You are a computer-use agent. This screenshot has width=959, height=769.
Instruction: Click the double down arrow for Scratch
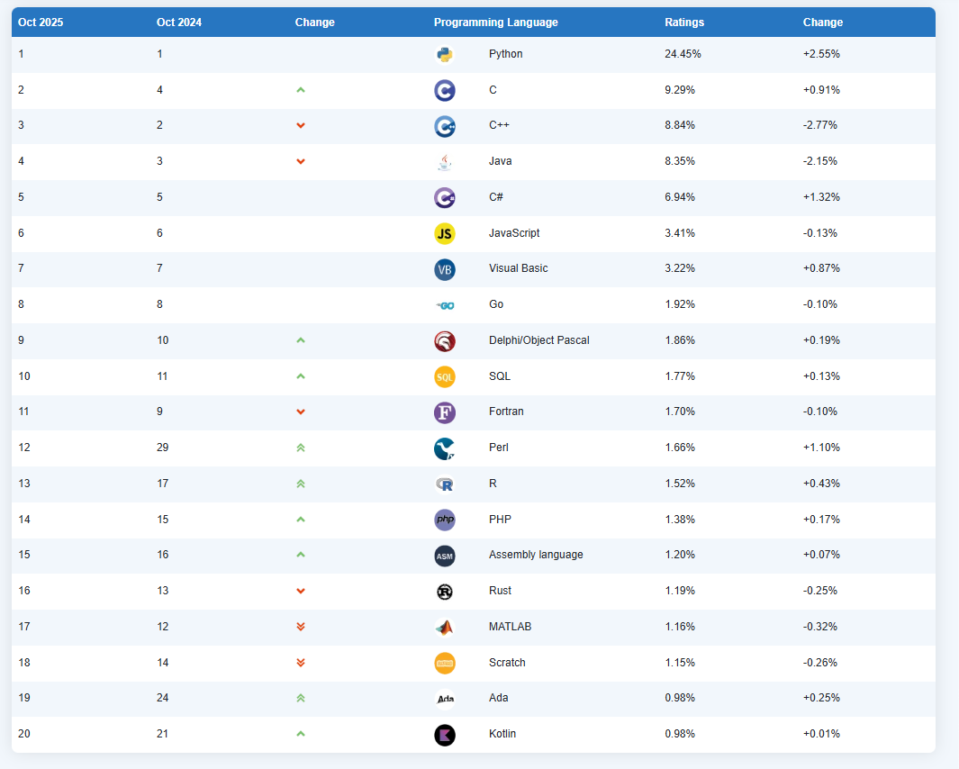pyautogui.click(x=301, y=663)
